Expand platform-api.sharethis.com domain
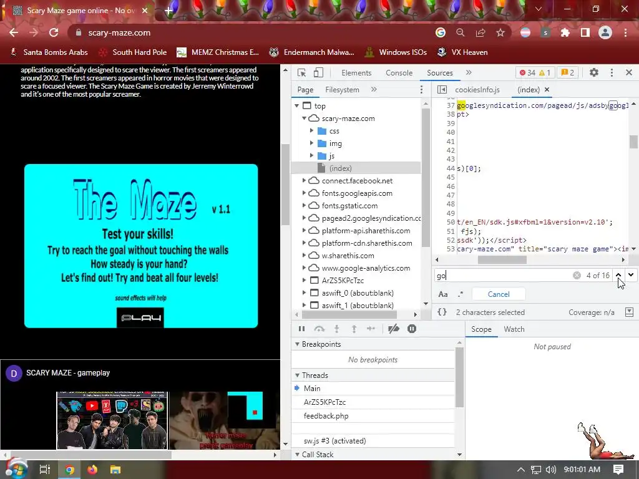Viewport: 639px width, 479px height. point(304,231)
